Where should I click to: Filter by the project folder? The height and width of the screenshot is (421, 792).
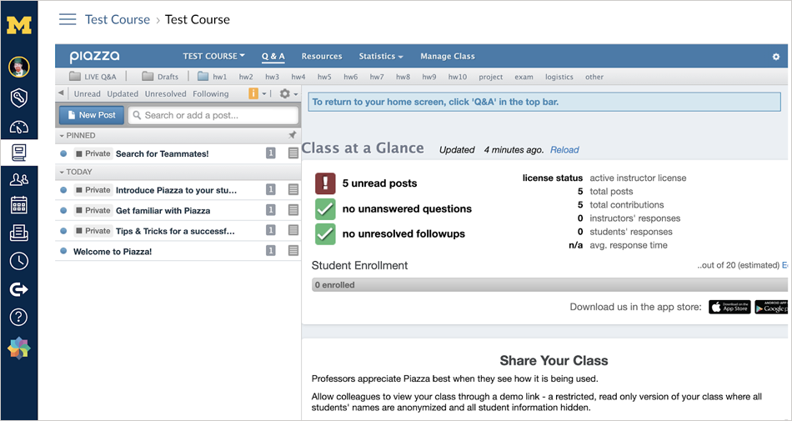point(491,77)
